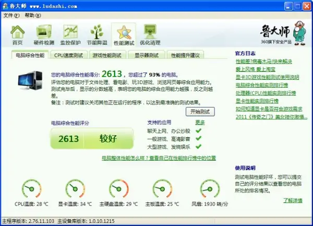313x226 pixels.
Task: Switch to the 性能提升建议 tab
Action: pos(185,55)
